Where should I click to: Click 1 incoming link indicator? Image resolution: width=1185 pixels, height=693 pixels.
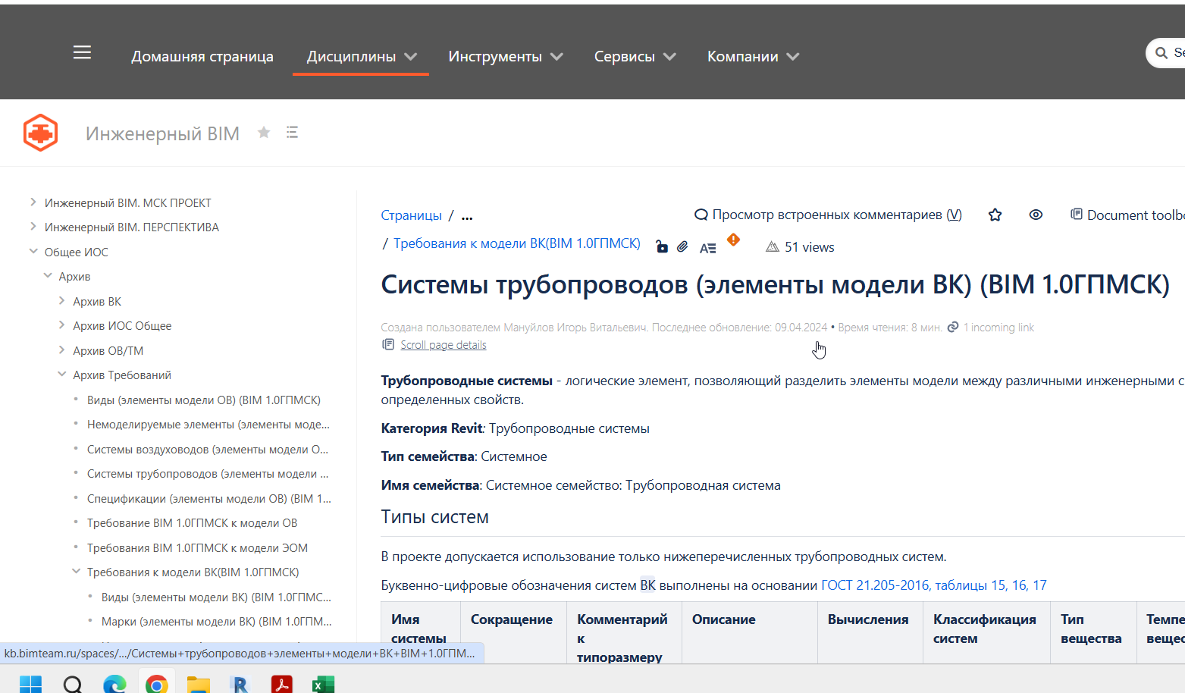click(991, 328)
